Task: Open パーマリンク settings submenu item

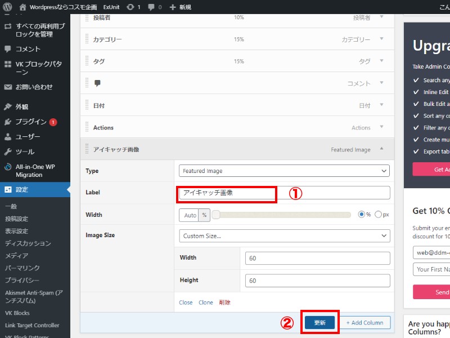Action: [x=22, y=268]
